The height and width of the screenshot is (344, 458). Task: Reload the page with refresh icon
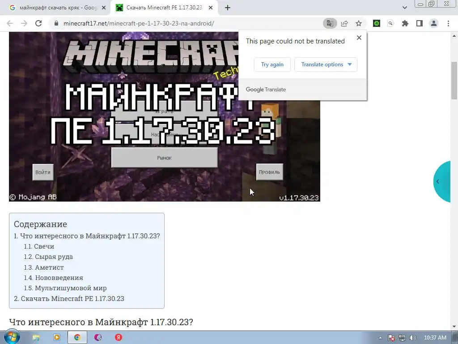point(38,23)
